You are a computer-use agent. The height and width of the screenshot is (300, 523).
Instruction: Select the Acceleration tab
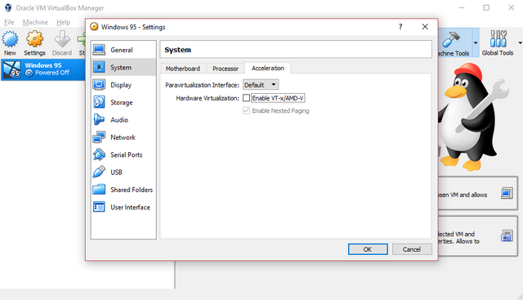click(268, 68)
